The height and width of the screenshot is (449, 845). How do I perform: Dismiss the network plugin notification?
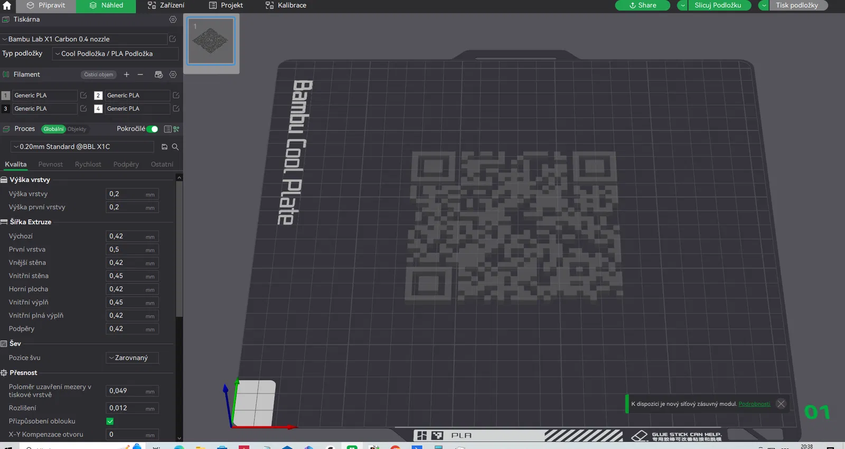coord(781,404)
